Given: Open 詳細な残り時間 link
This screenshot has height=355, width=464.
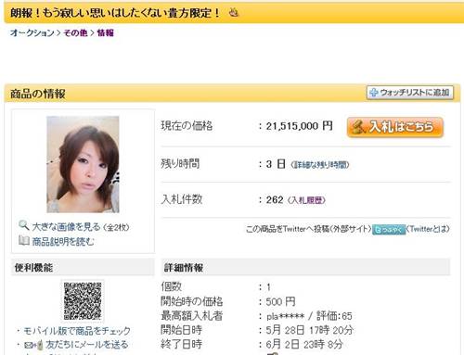Looking at the screenshot, I should click(320, 165).
